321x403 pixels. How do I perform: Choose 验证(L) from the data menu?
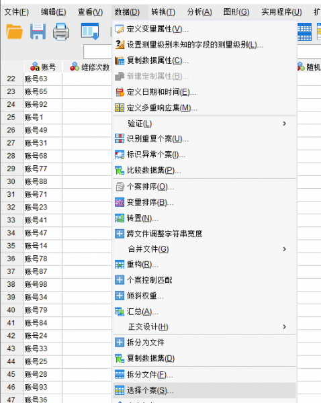205,124
